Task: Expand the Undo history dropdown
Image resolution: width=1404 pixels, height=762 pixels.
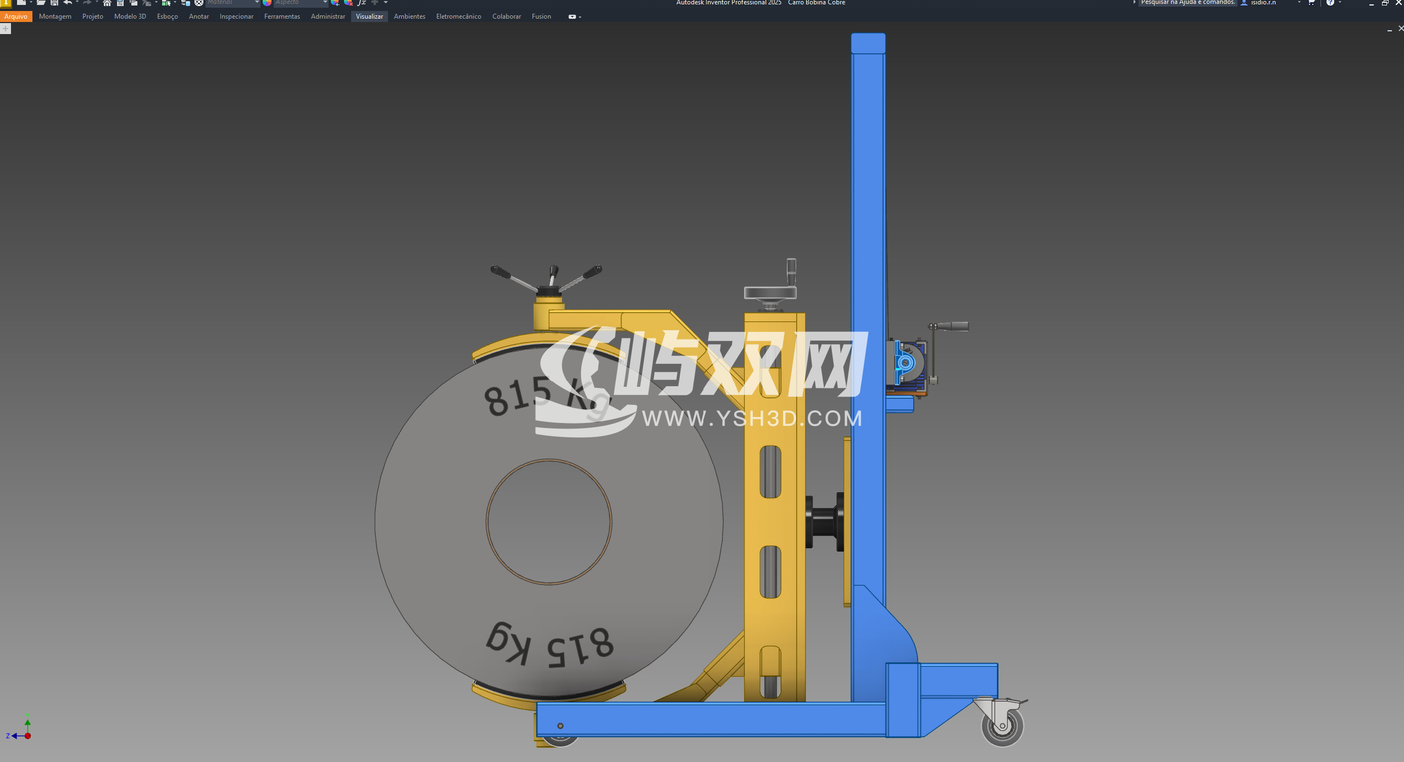Action: click(77, 3)
